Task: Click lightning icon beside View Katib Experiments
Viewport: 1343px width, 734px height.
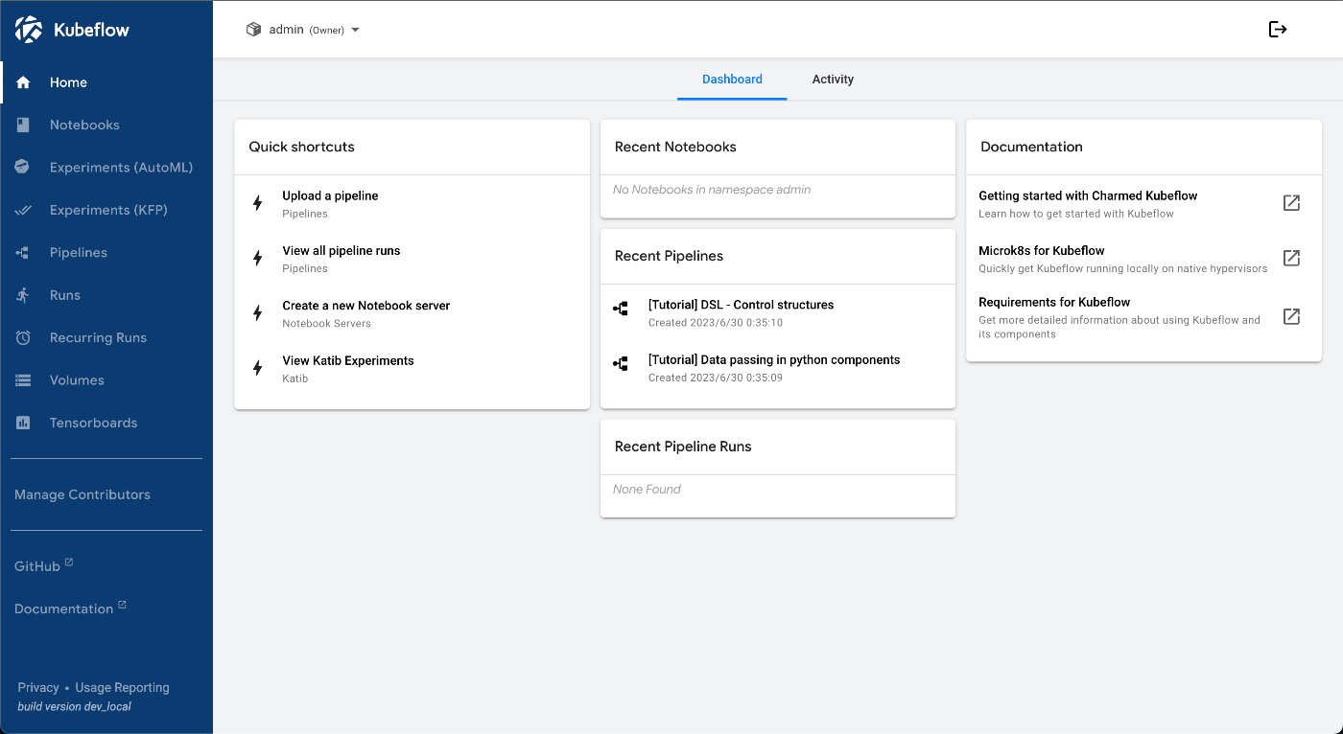Action: 257,368
